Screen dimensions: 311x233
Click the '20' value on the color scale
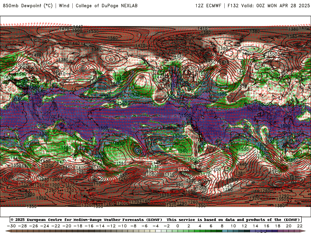click(289, 226)
